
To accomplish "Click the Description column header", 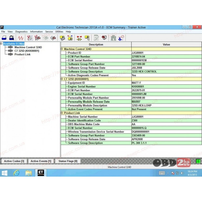I will (x=96, y=45).
